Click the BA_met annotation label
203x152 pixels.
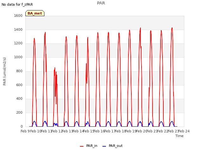(x=35, y=13)
